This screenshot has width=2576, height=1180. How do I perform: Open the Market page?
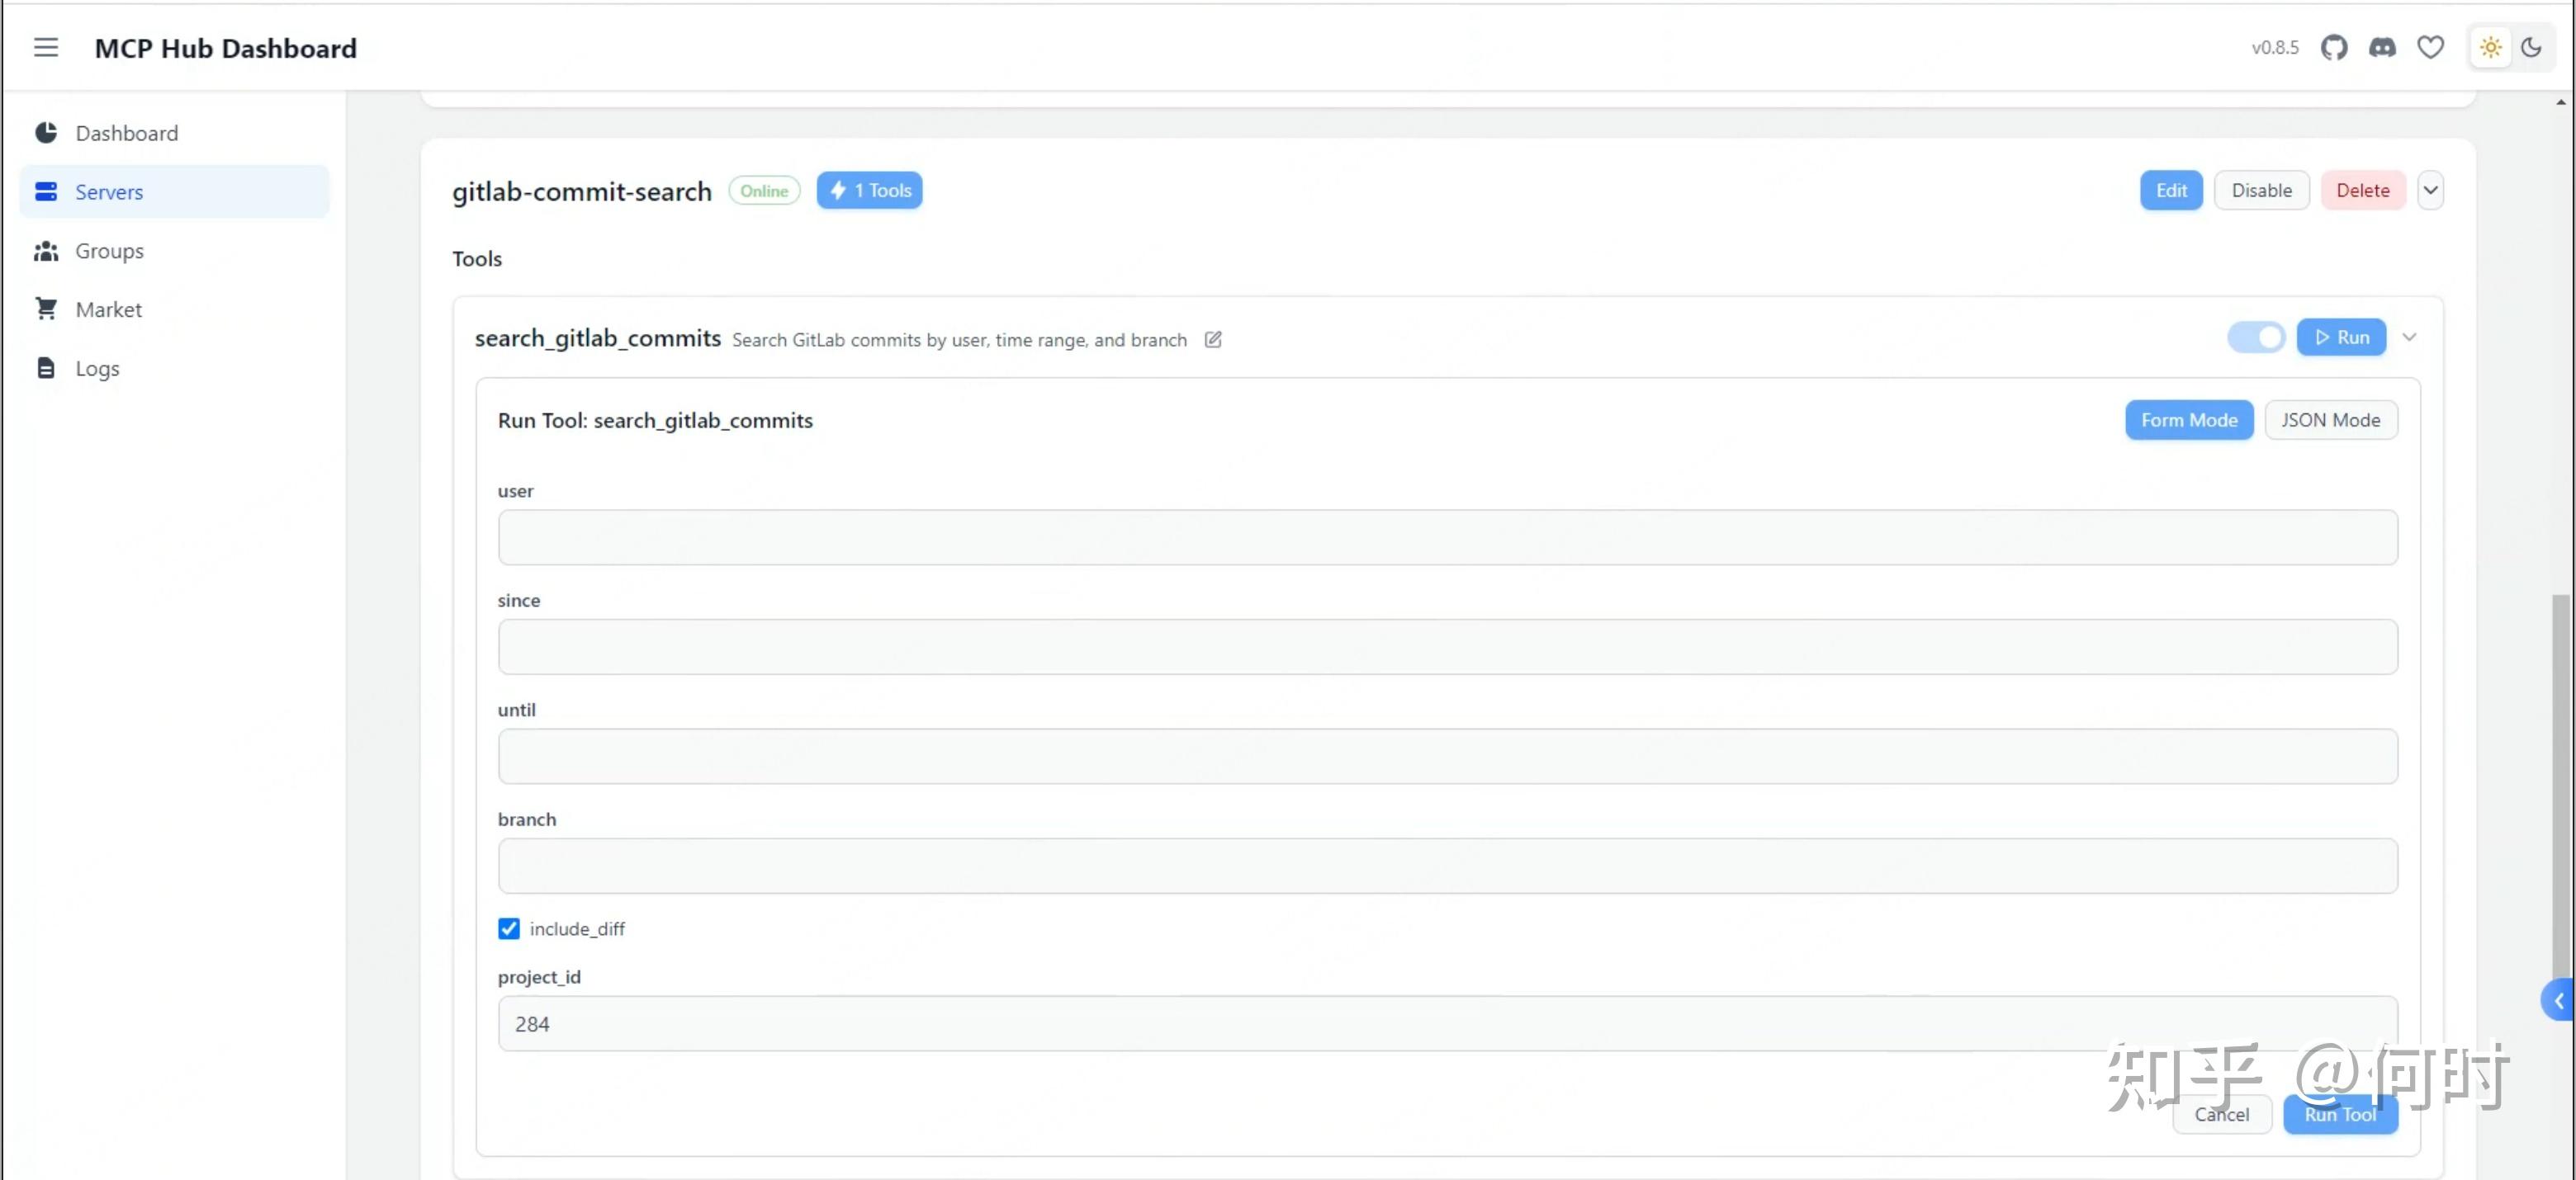point(174,309)
